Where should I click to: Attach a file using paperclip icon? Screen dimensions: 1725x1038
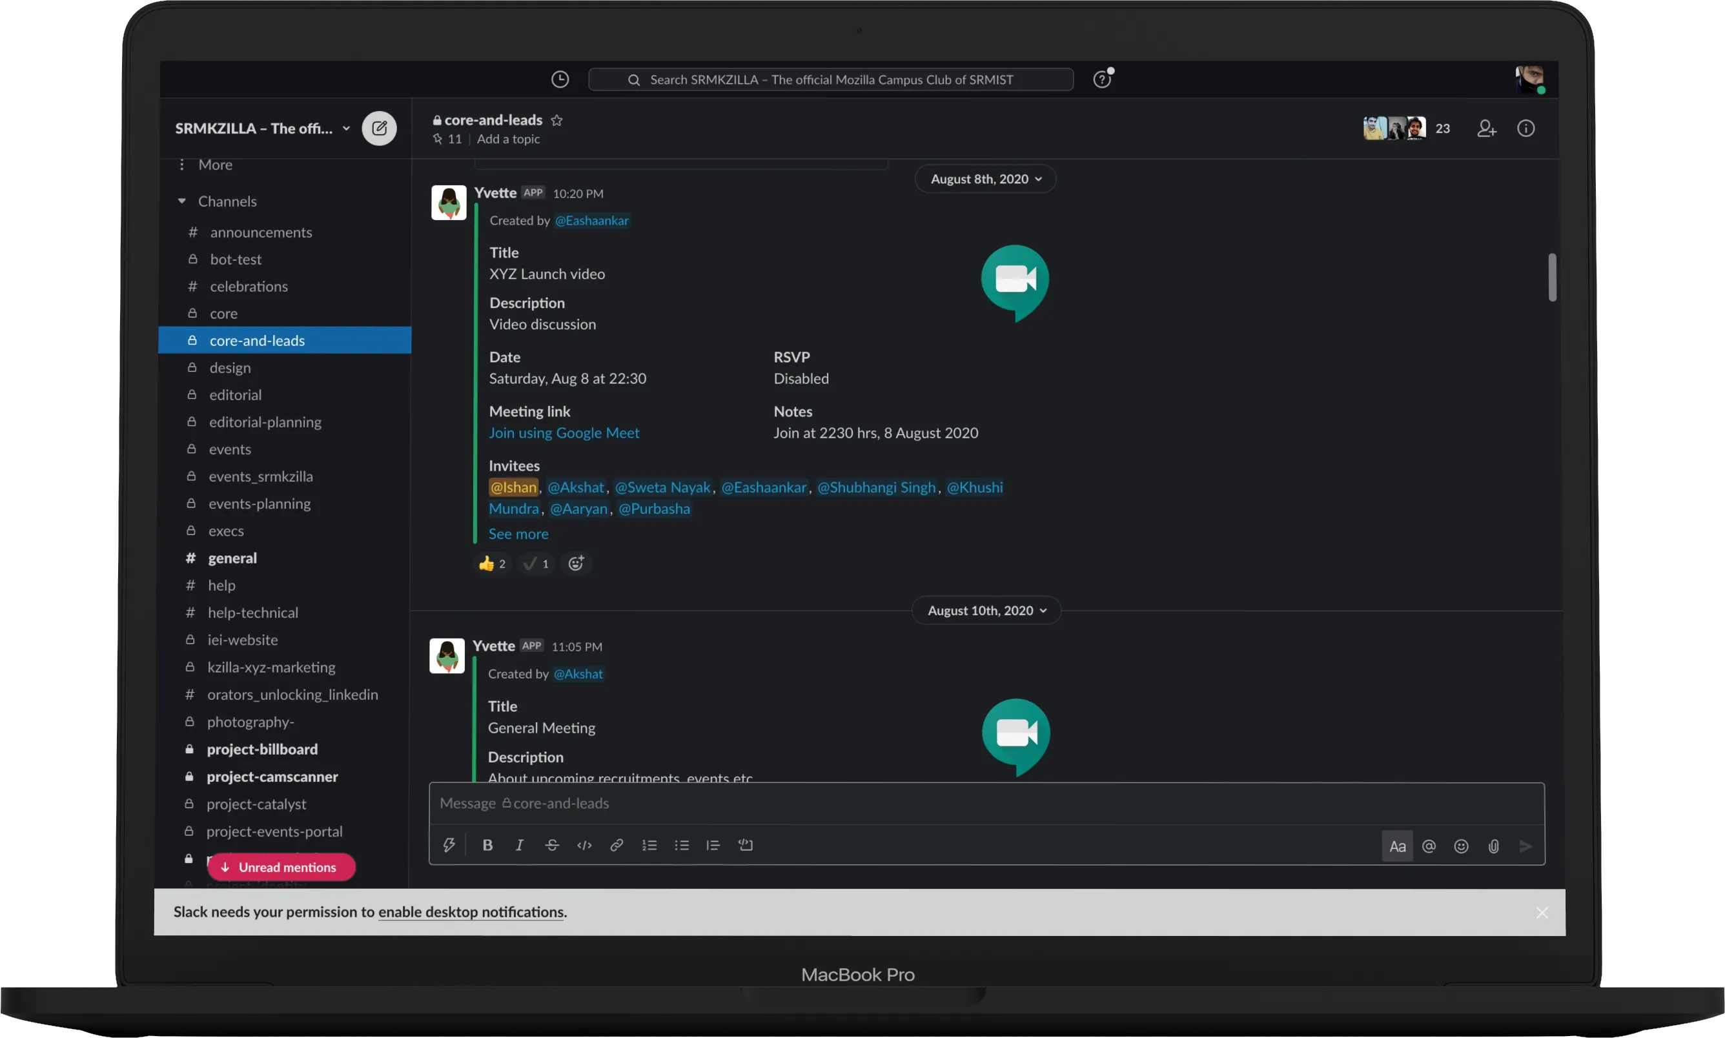(1493, 846)
